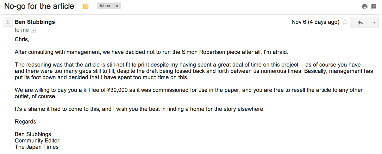Image resolution: width=382 pixels, height=154 pixels.
Task: Star this message from Ben Stubbings
Action: [x=345, y=22]
